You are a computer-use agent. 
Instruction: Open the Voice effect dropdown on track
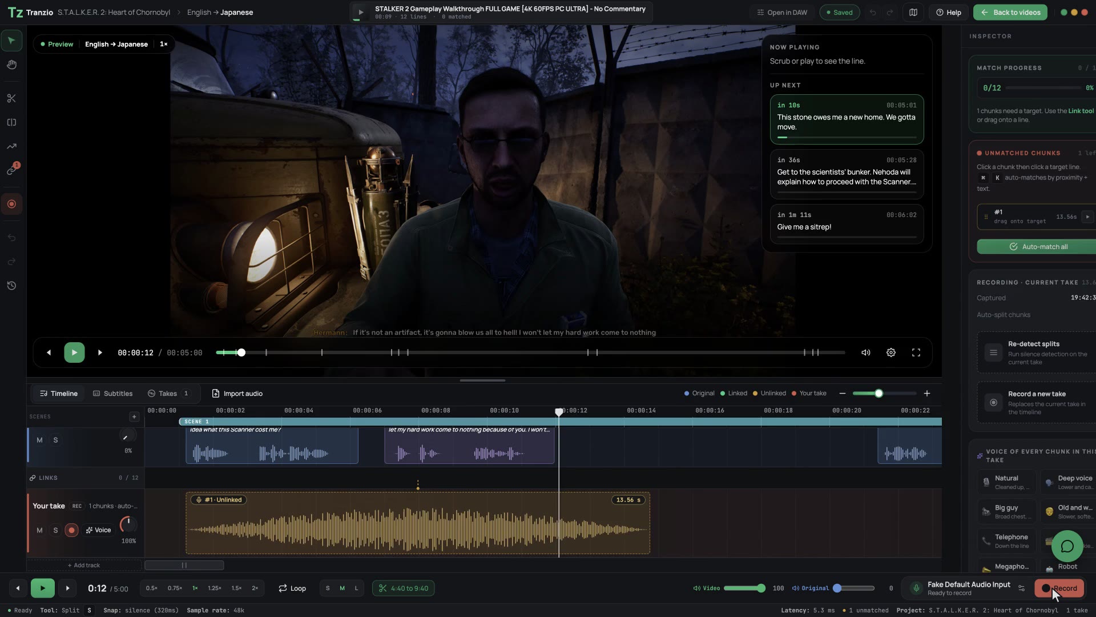coord(98,530)
